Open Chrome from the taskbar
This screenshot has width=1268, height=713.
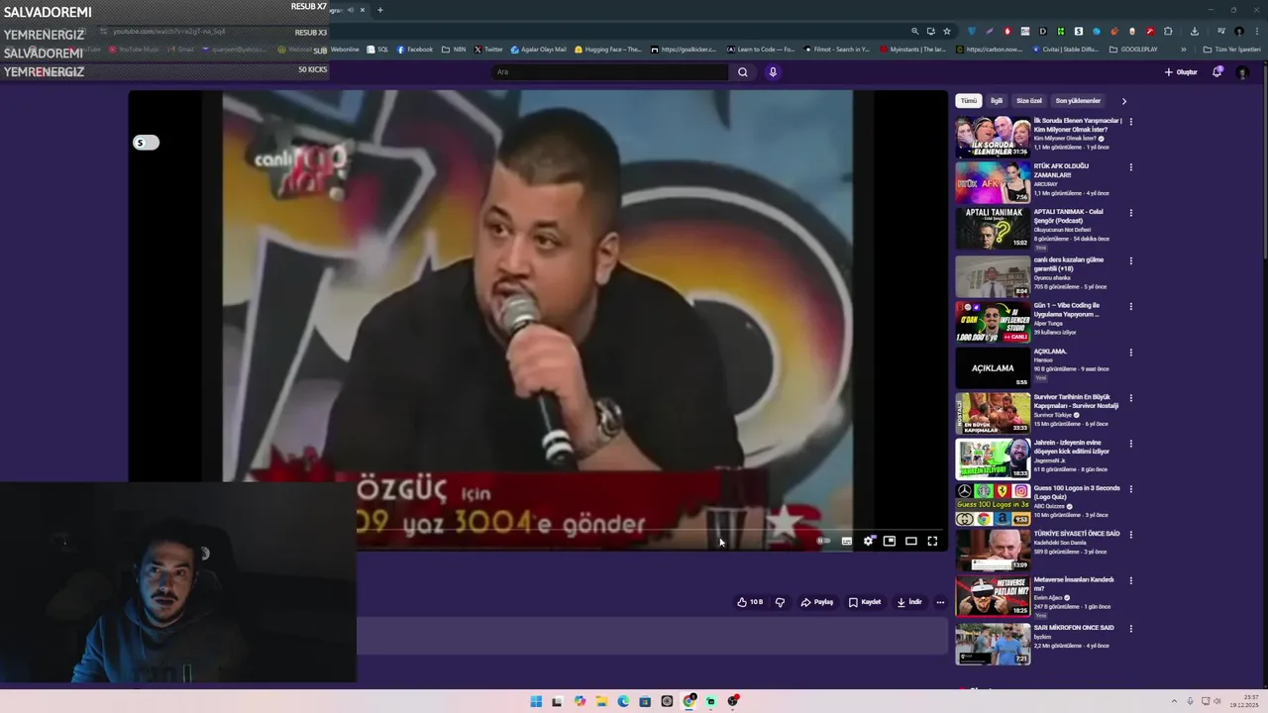(x=688, y=701)
